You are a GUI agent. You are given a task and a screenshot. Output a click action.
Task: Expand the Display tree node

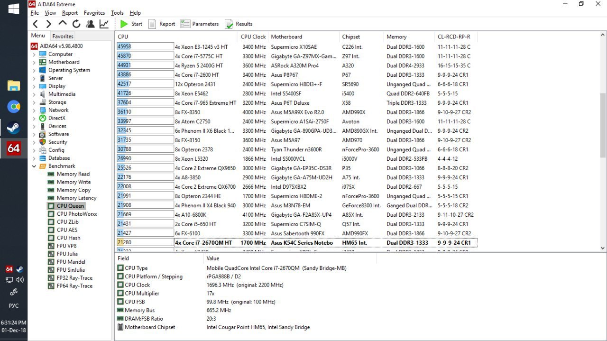coord(34,86)
